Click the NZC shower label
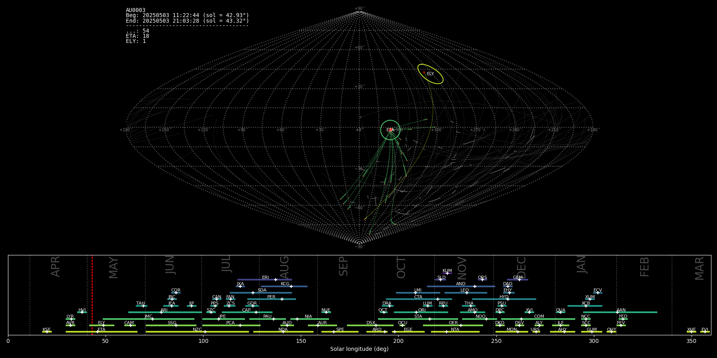This screenshot has height=358, width=717. [197, 330]
